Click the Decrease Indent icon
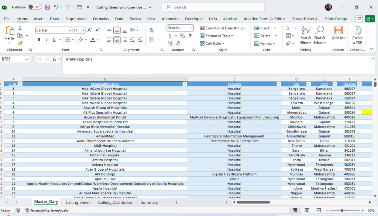This screenshot has width=378, height=216. 133,40
